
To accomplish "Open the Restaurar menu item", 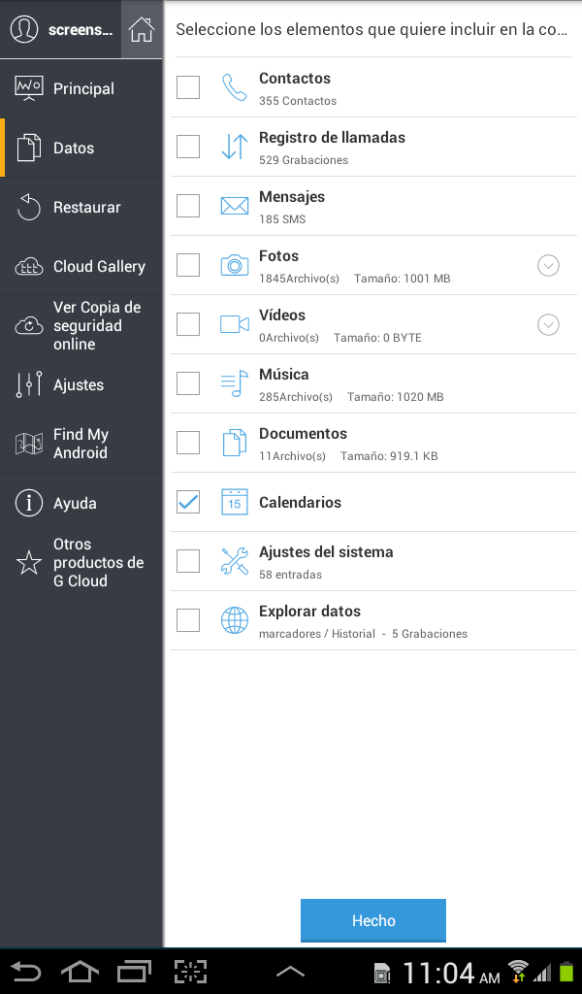I will (81, 208).
